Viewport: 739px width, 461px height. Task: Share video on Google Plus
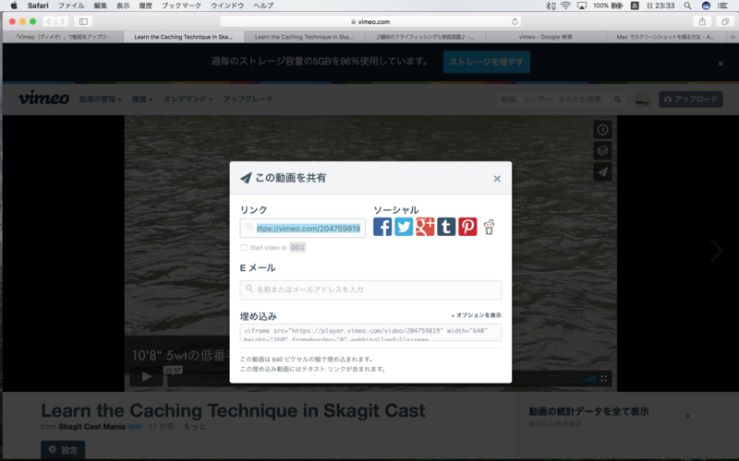pyautogui.click(x=425, y=227)
